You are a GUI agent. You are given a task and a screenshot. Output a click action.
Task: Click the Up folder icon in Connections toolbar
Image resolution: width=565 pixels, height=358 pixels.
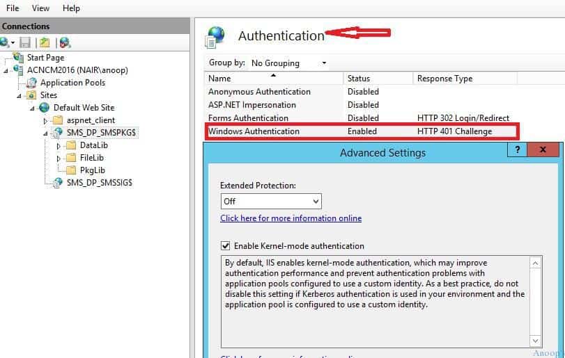[x=45, y=43]
